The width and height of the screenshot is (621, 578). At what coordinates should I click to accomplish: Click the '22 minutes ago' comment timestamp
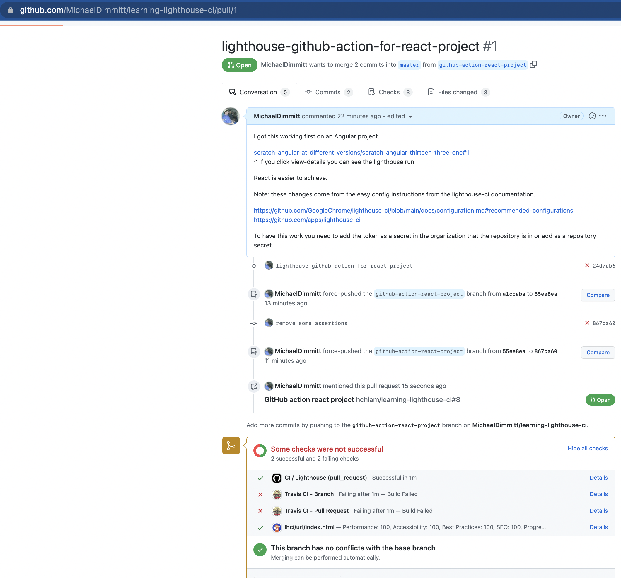coord(359,116)
